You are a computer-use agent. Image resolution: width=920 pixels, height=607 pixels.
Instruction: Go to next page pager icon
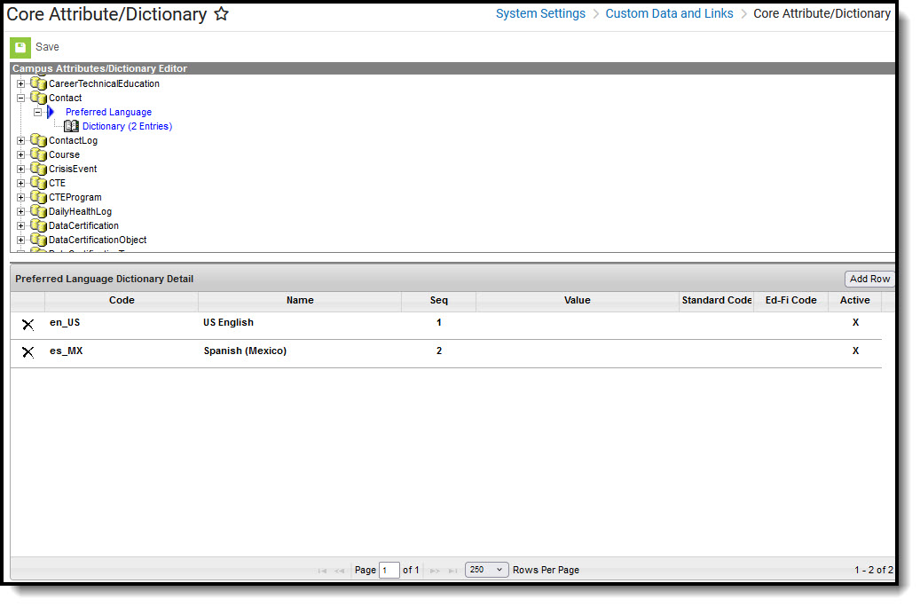click(435, 571)
